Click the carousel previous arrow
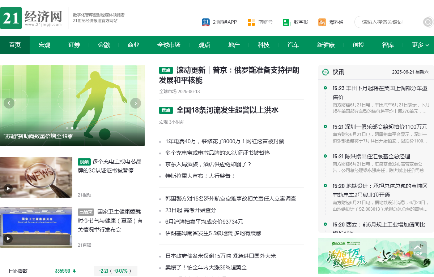 tap(9, 103)
